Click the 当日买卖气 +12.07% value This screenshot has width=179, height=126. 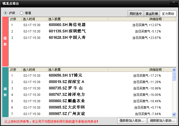pyautogui.click(x=147, y=25)
